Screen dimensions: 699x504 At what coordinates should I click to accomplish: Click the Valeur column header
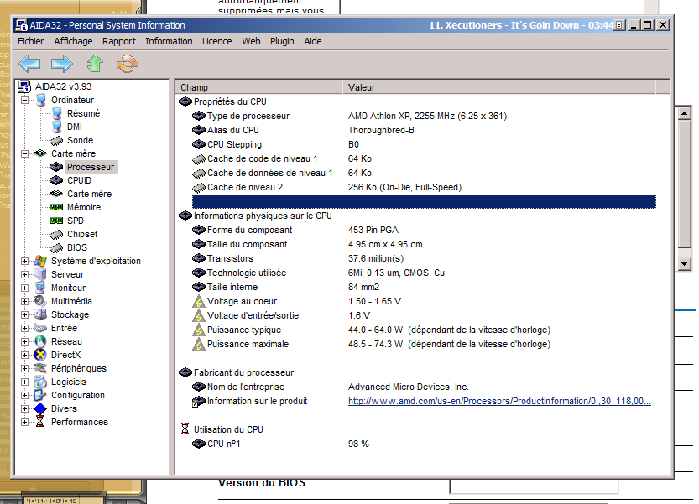498,87
